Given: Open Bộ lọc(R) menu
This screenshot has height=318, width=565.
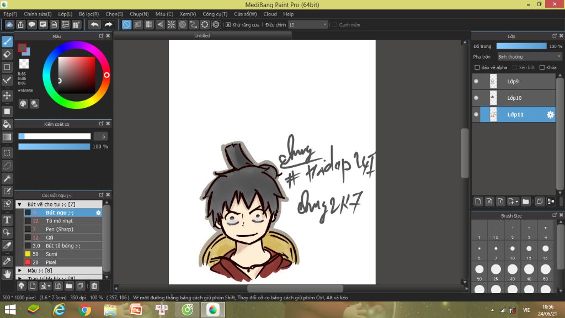Looking at the screenshot, I should (89, 14).
